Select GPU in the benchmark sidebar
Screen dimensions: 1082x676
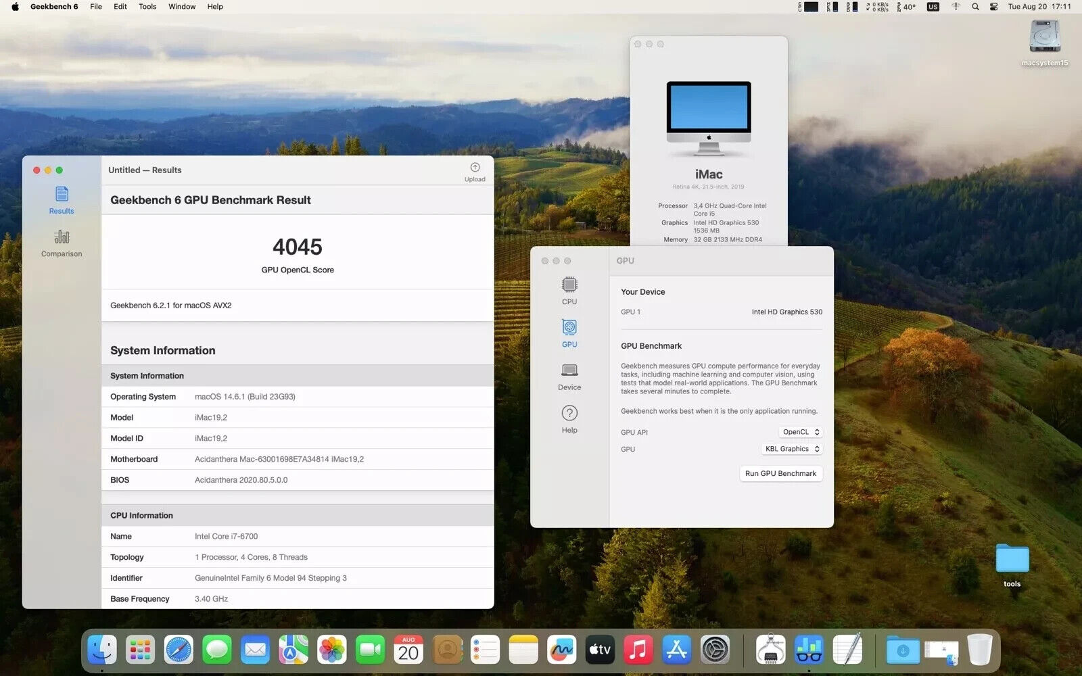(569, 333)
